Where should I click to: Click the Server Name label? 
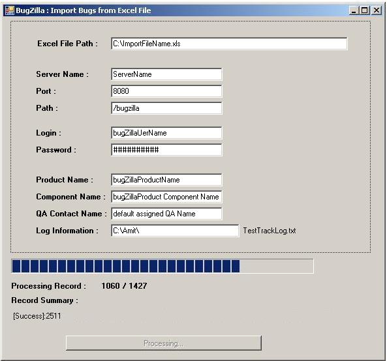click(62, 74)
